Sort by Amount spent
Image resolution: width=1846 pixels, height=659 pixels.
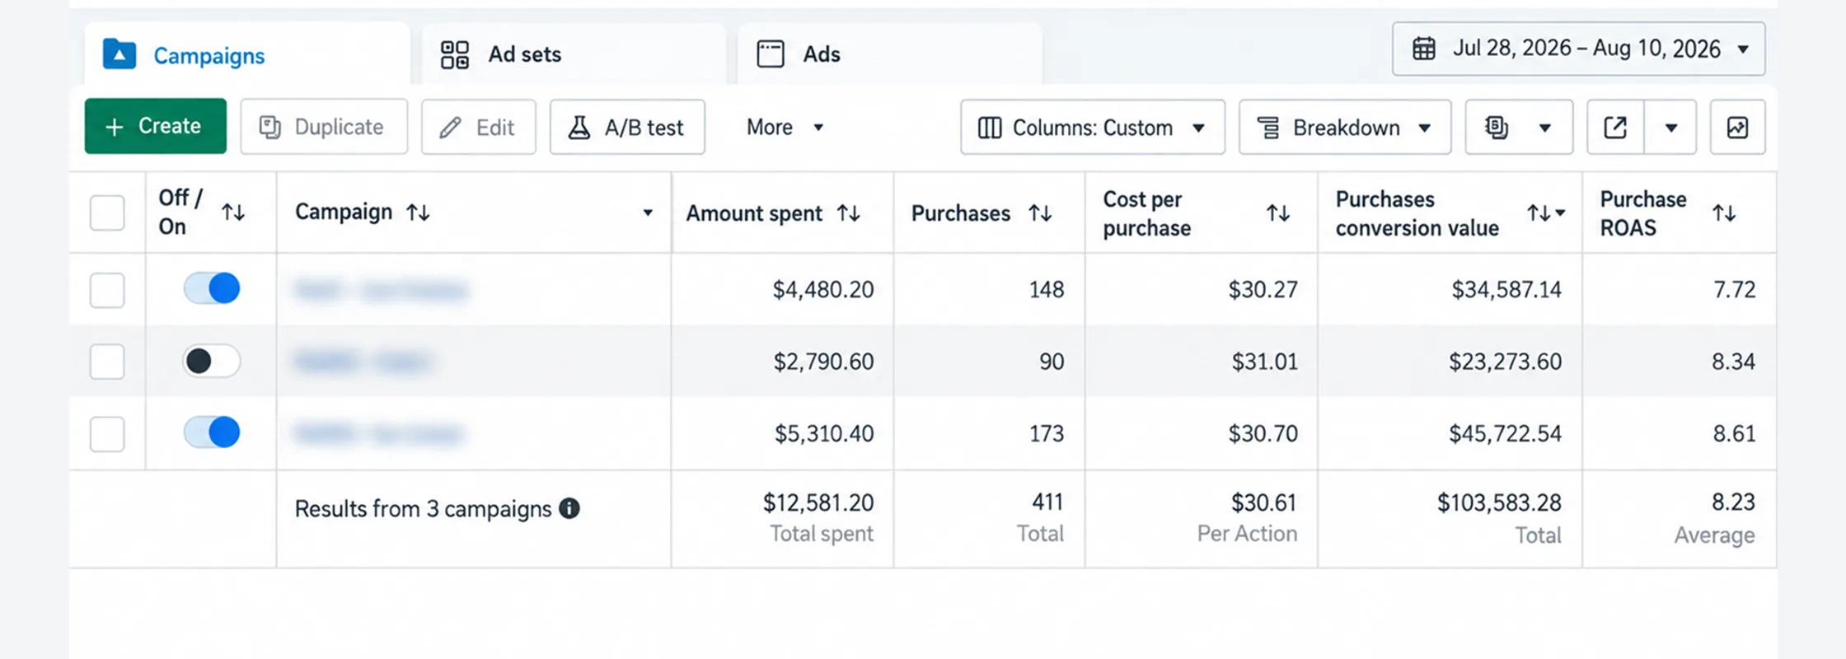[x=849, y=213]
